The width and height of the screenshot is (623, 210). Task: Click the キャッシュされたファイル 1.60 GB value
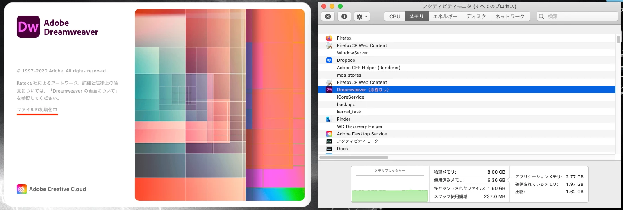[496, 188]
